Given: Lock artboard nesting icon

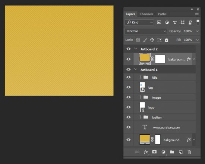Looking at the screenshot, I should click(x=159, y=40).
